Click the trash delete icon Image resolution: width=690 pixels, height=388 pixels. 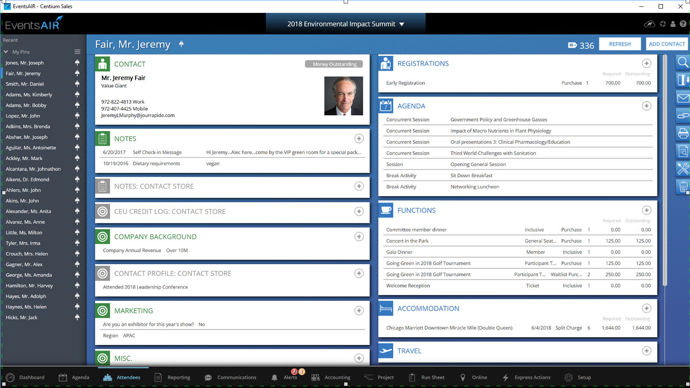coord(683,187)
